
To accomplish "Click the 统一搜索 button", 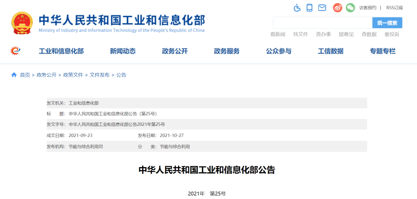I will click(x=387, y=23).
